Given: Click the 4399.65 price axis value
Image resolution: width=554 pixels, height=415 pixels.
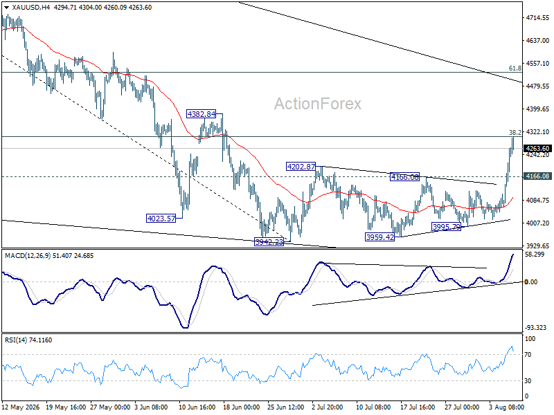Looking at the screenshot, I should [537, 109].
